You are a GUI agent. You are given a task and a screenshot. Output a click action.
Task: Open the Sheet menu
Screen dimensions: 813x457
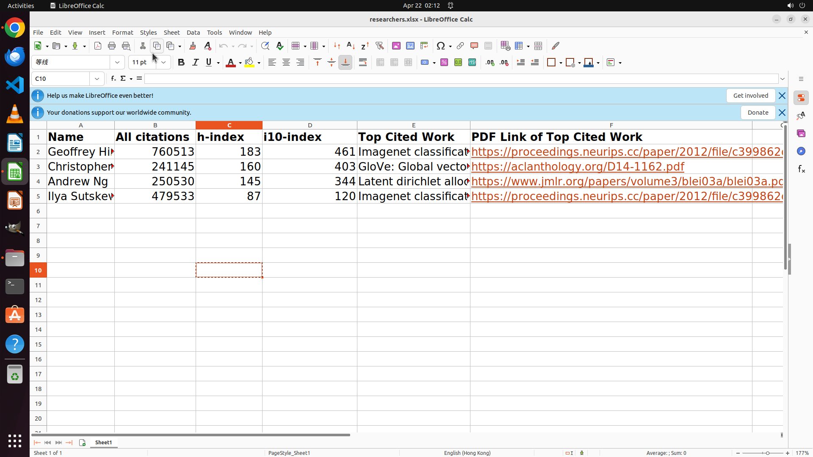171,33
